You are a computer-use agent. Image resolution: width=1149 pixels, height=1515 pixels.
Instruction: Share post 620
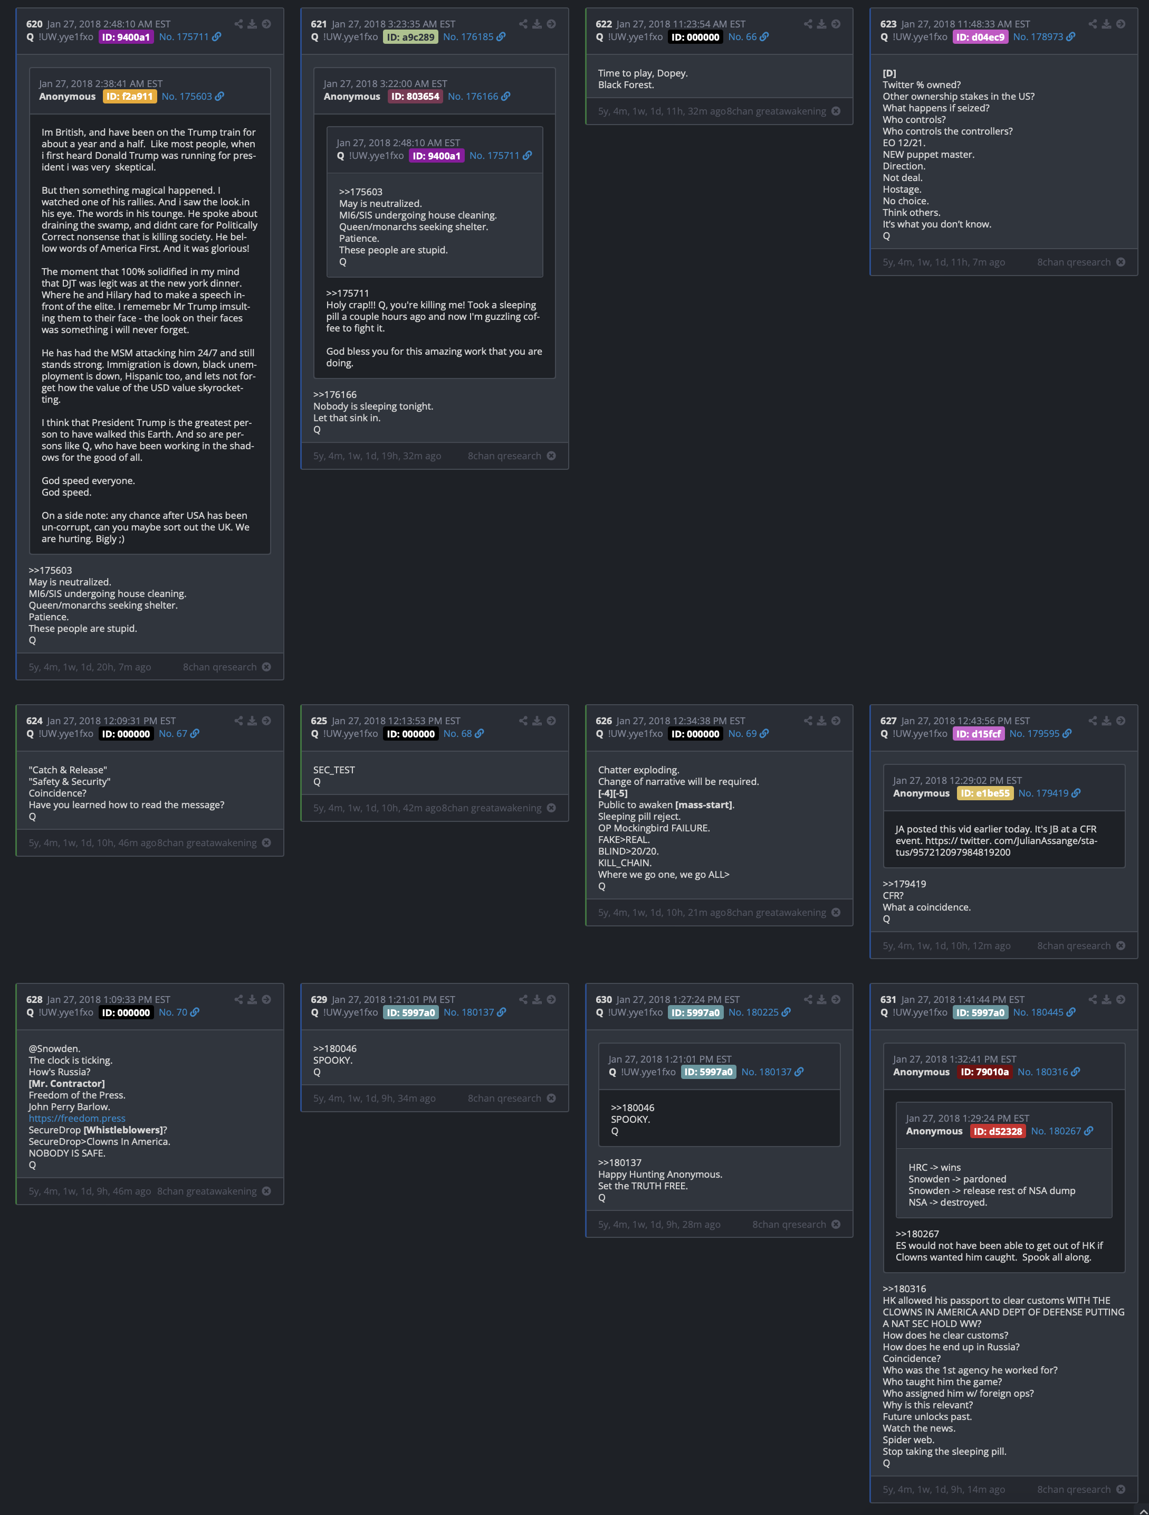tap(238, 24)
